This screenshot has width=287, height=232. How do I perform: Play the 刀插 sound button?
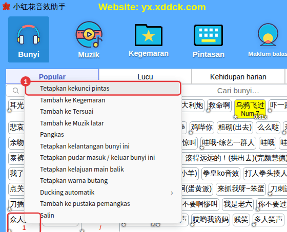click(x=16, y=204)
